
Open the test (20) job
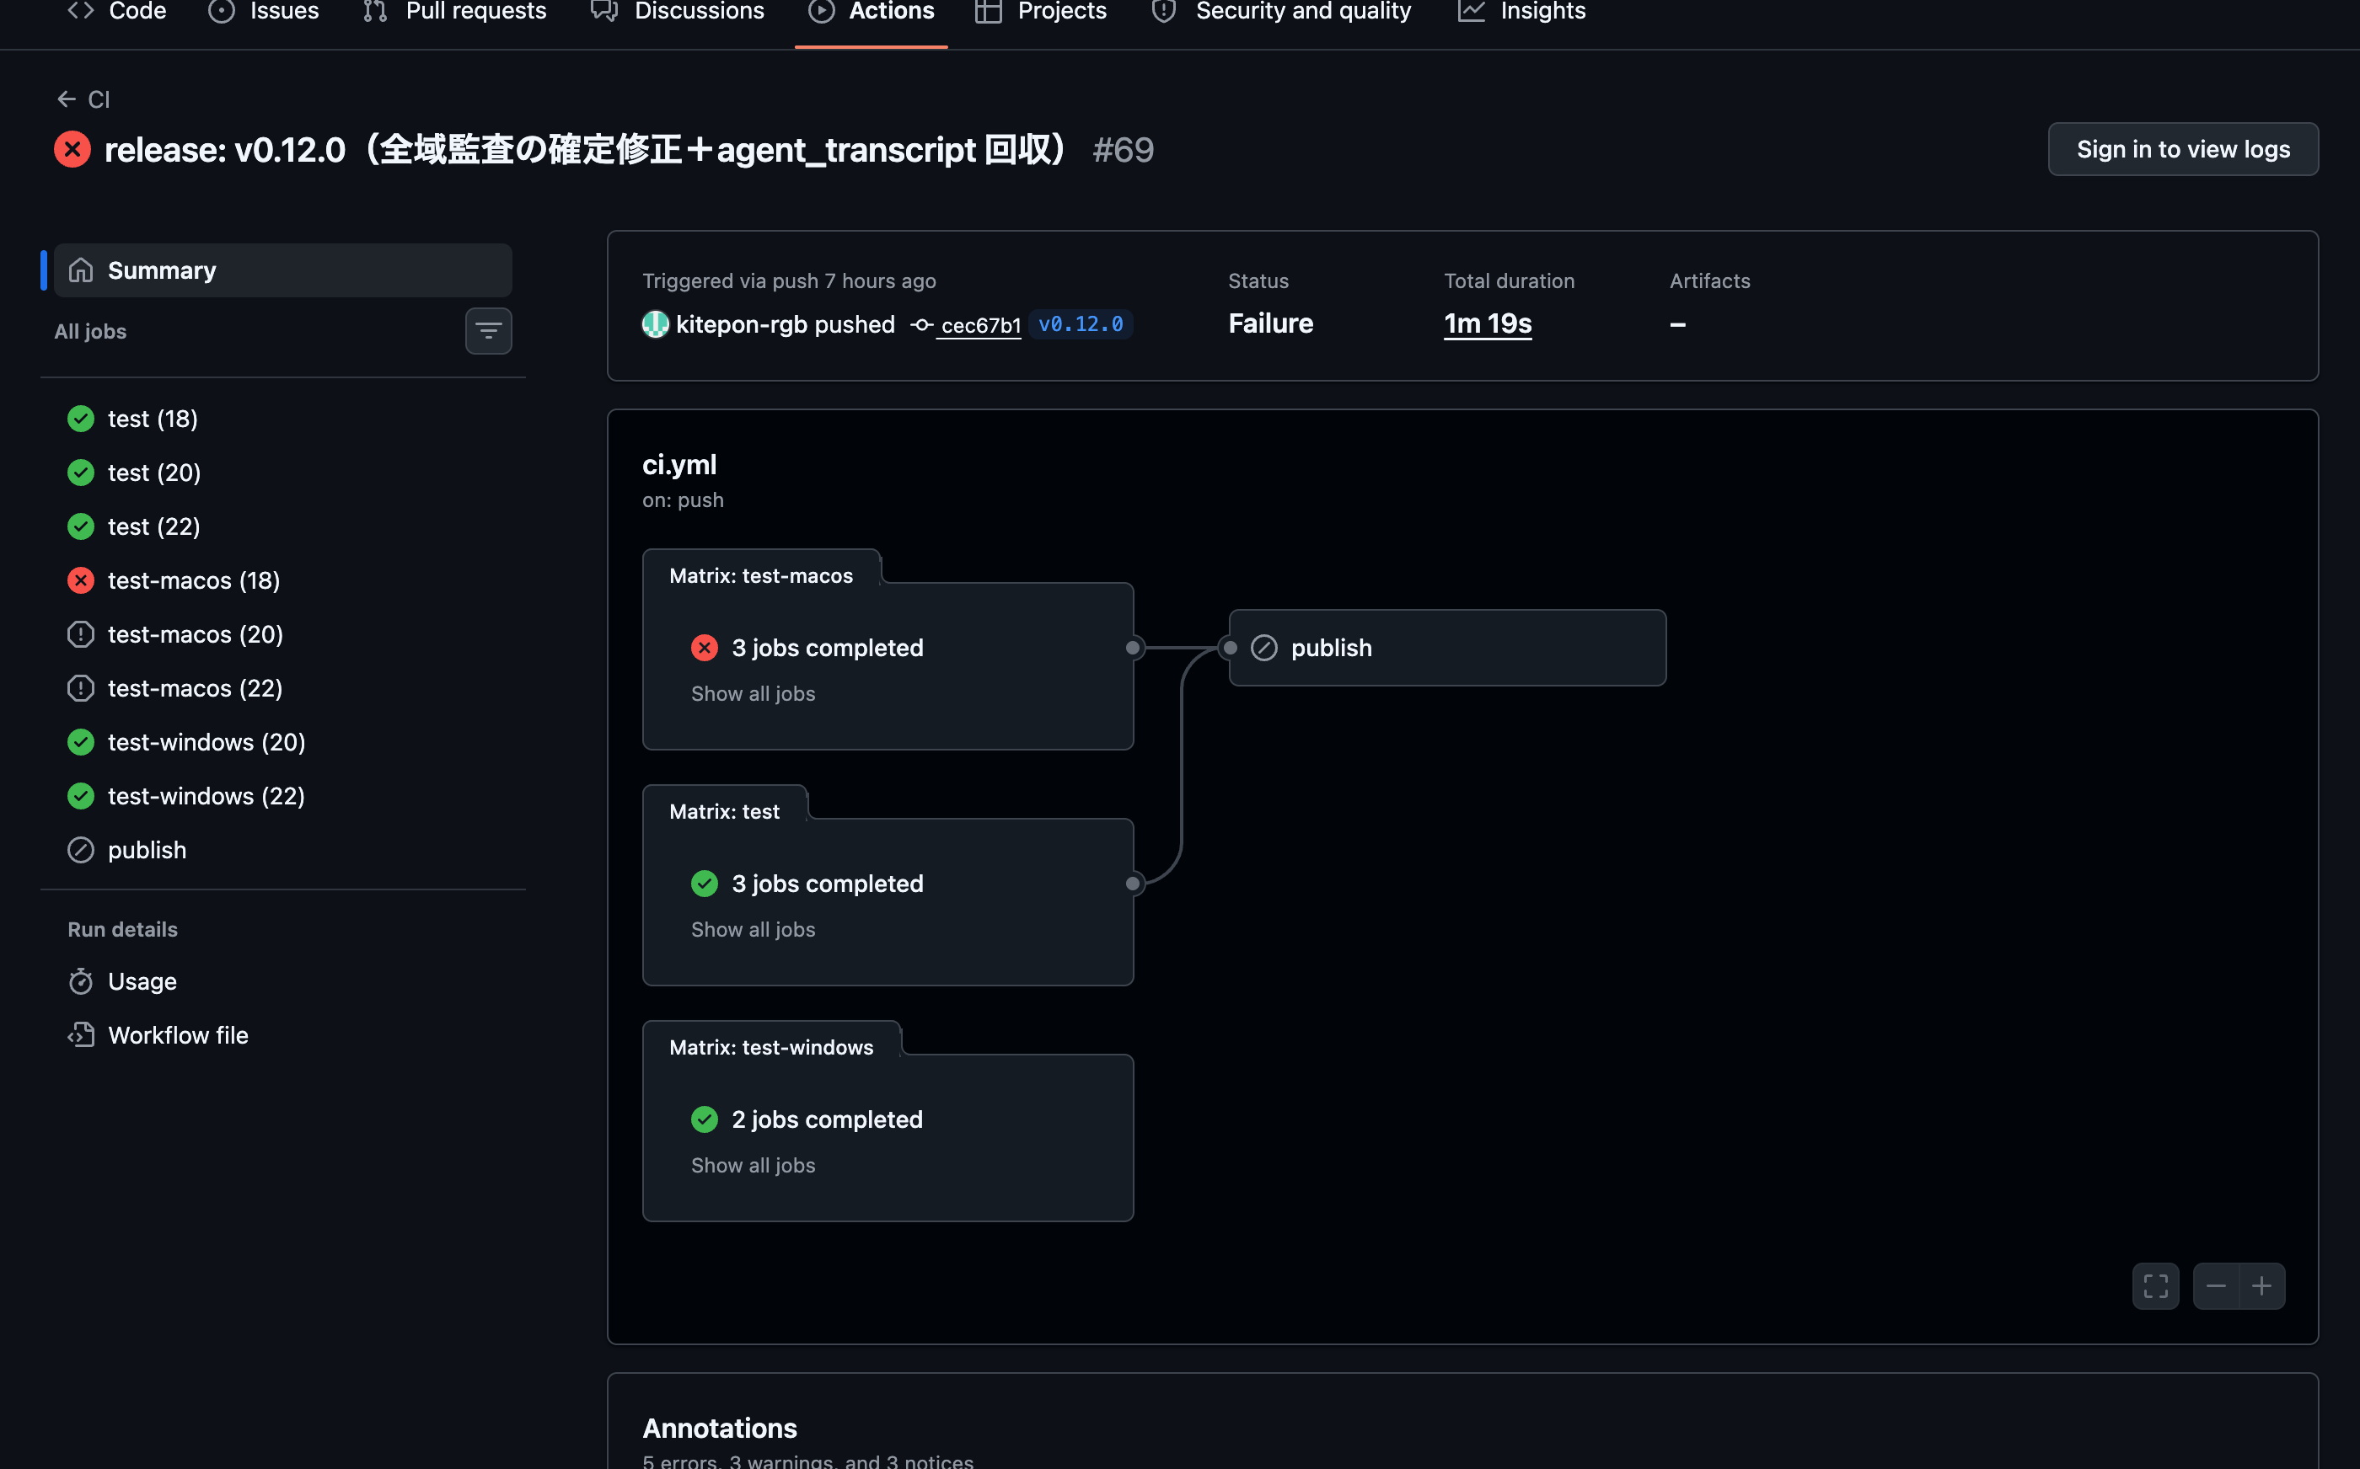click(x=283, y=473)
